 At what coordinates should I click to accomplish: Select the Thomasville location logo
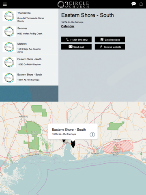9,16
